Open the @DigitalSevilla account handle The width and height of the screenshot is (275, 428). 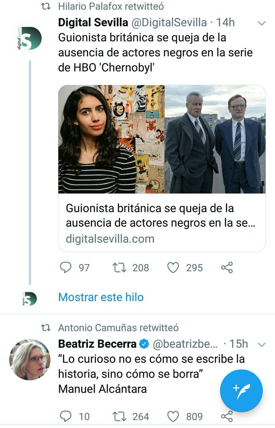(169, 22)
